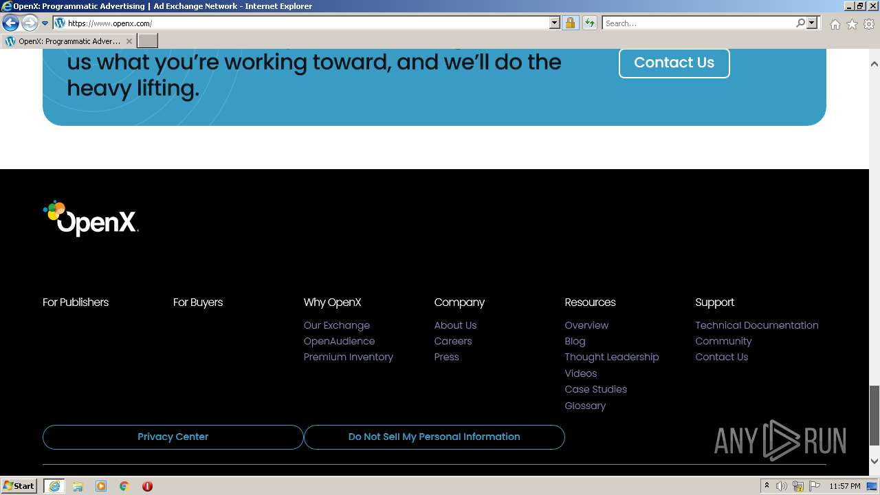
Task: Open the Technical Documentation link
Action: [x=757, y=325]
